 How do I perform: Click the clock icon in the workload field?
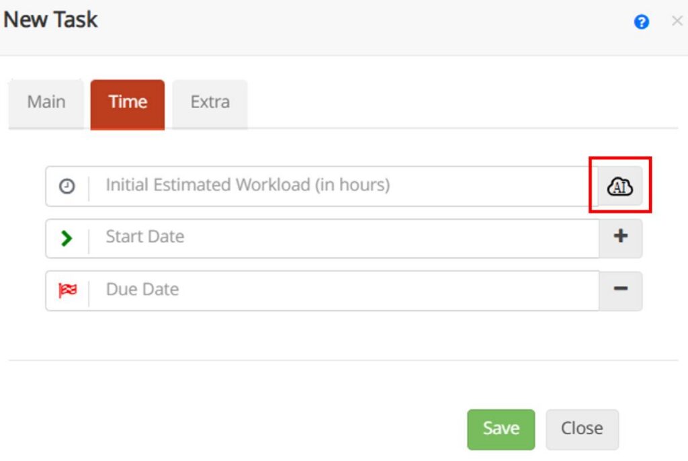(67, 186)
